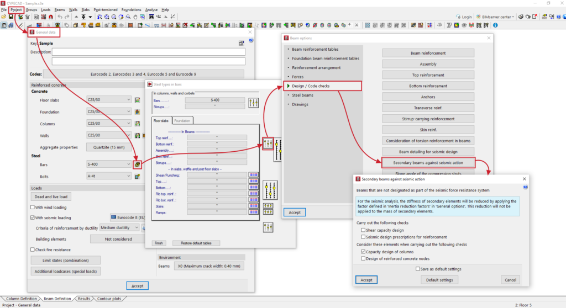The image size is (566, 308).
Task: Open Columns concrete settings icon
Action: coord(138,124)
